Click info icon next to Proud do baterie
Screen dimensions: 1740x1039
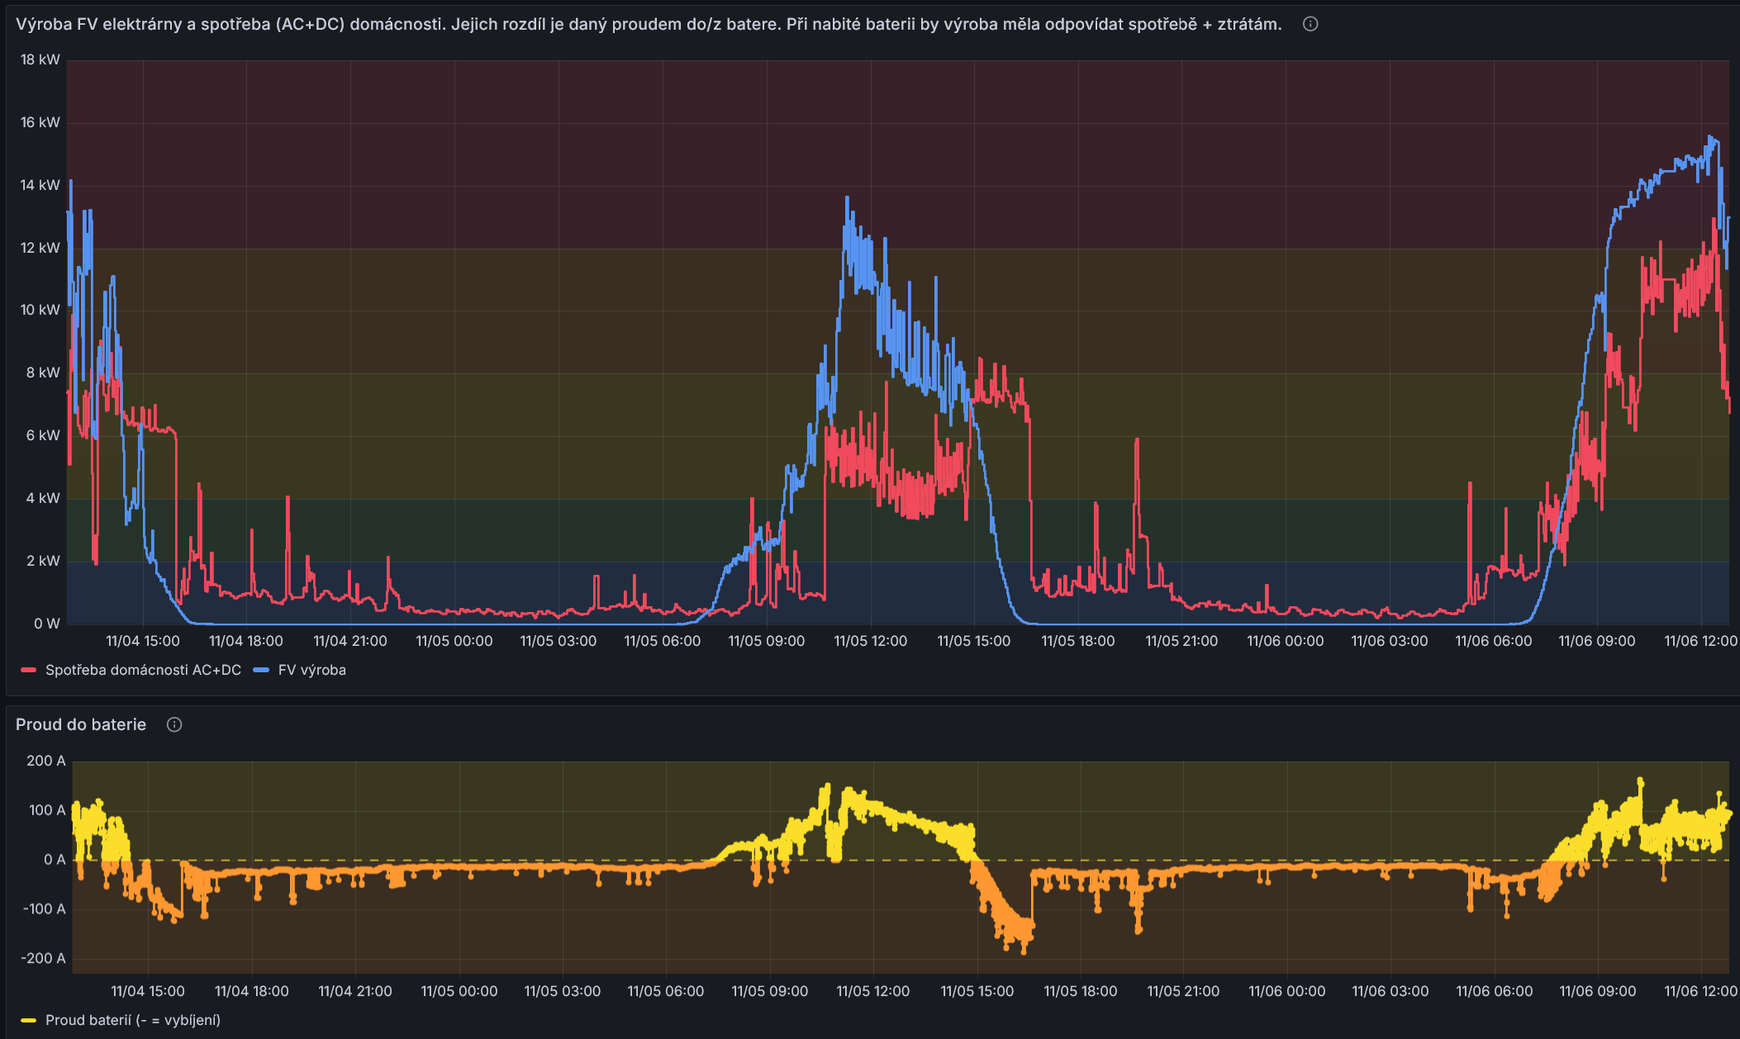click(174, 724)
